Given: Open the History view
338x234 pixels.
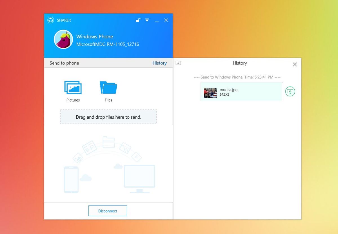Looking at the screenshot, I should pyautogui.click(x=159, y=63).
